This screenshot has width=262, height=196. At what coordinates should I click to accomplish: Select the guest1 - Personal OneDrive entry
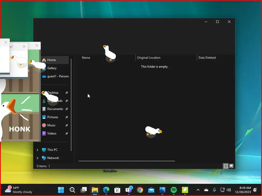pos(55,76)
